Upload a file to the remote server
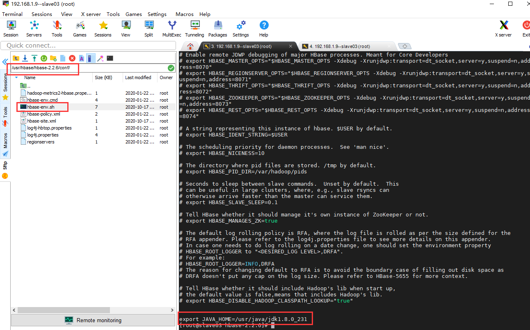Viewport: 530px width, 330px height. click(x=34, y=58)
